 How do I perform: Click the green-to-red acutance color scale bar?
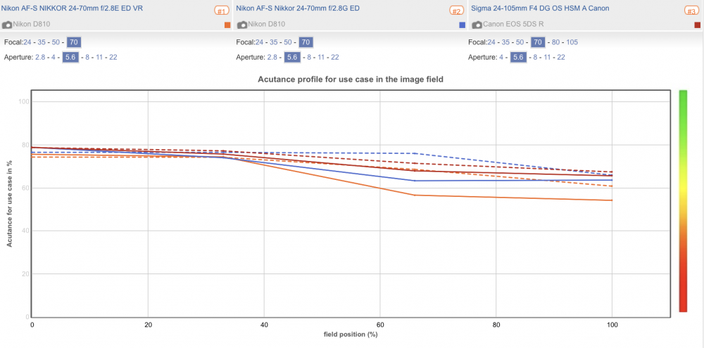[683, 200]
